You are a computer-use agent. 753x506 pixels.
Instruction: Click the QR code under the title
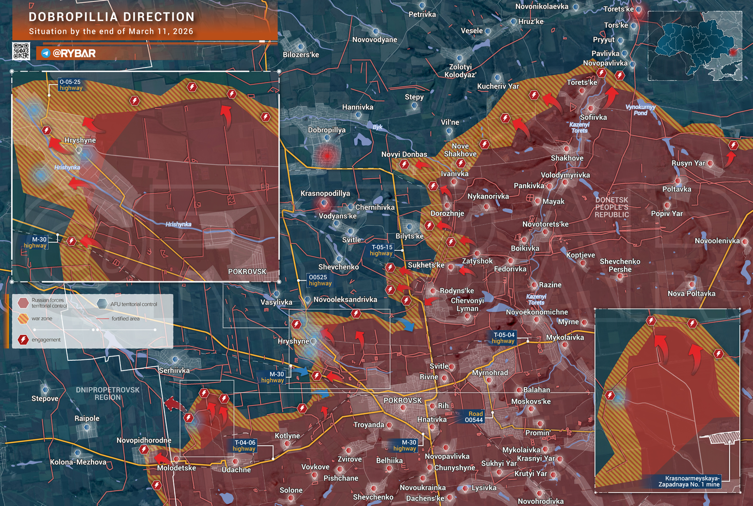pos(21,51)
